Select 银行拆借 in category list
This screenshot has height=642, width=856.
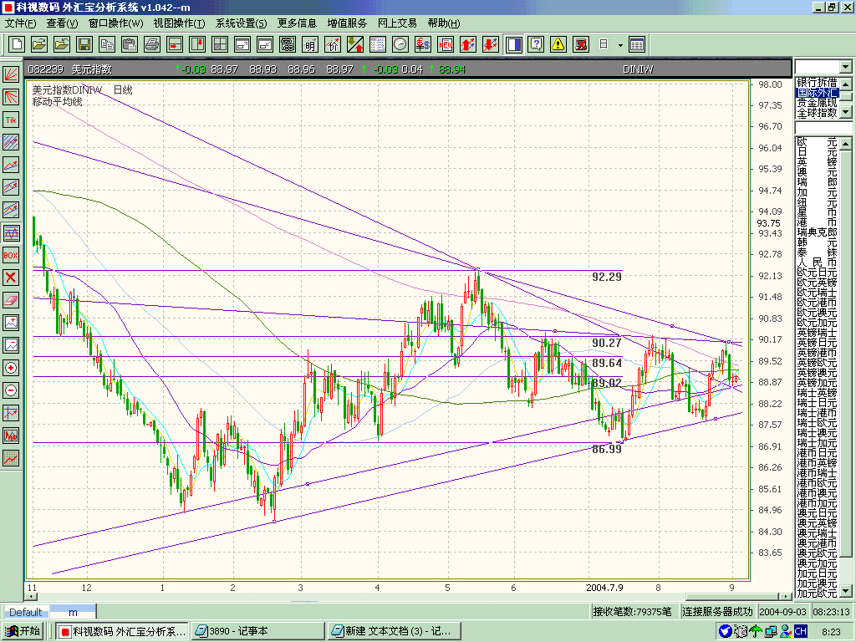coord(817,82)
